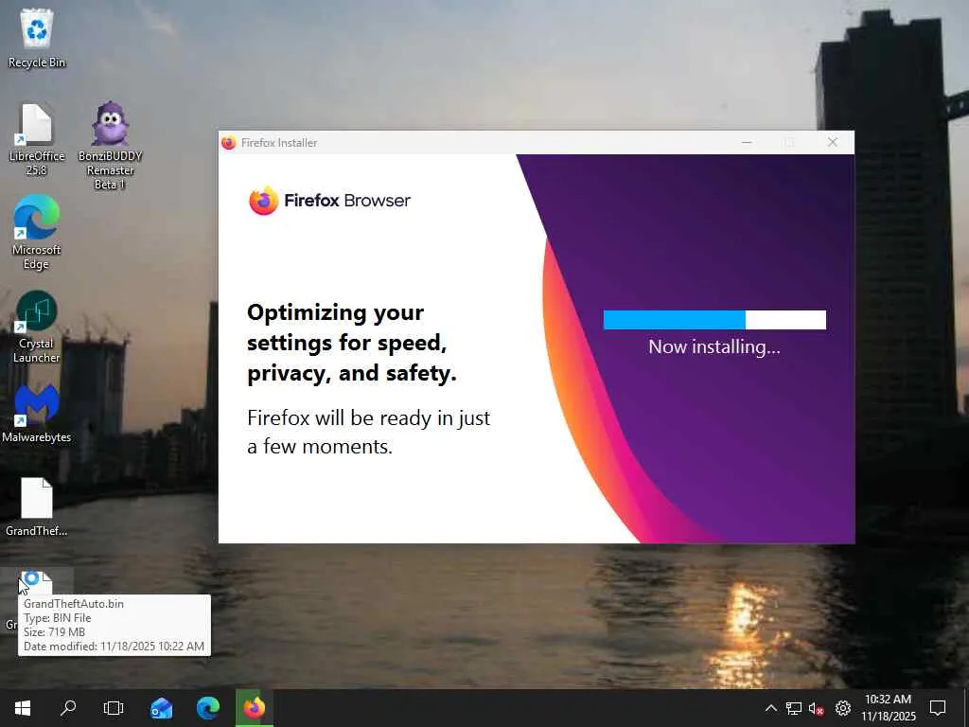This screenshot has width=969, height=727.
Task: Click the 'Firefox Installer' window title text
Action: (279, 143)
